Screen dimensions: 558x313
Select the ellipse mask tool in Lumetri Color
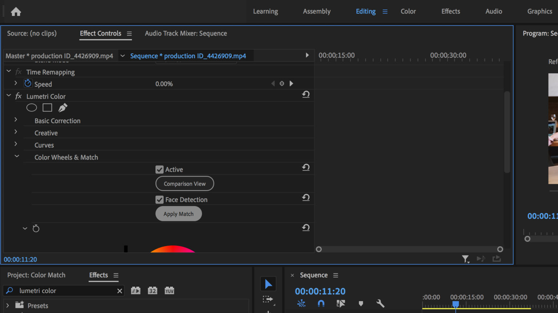pos(32,108)
